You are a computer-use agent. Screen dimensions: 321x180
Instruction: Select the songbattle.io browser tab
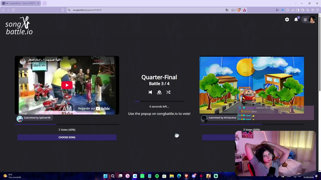(21, 3)
